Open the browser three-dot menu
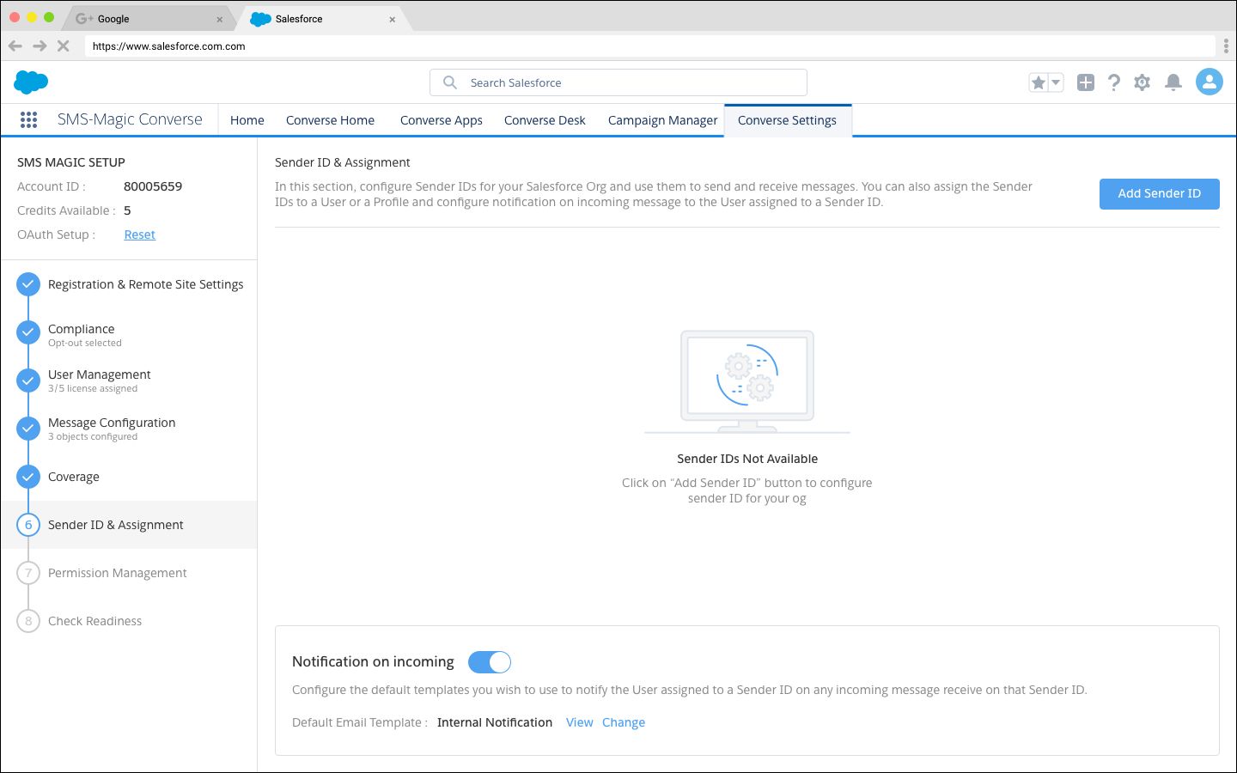Screen dimensions: 1237x773 [x=1226, y=46]
